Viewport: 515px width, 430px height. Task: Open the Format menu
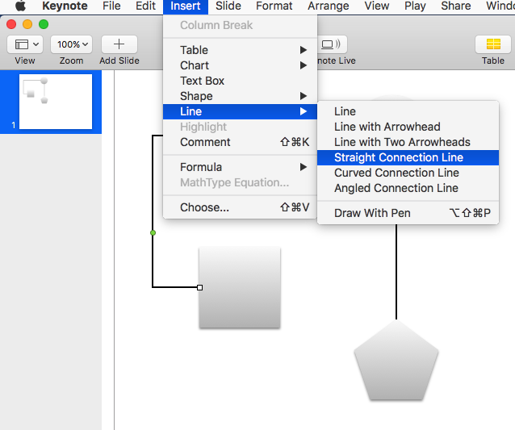[x=274, y=6]
